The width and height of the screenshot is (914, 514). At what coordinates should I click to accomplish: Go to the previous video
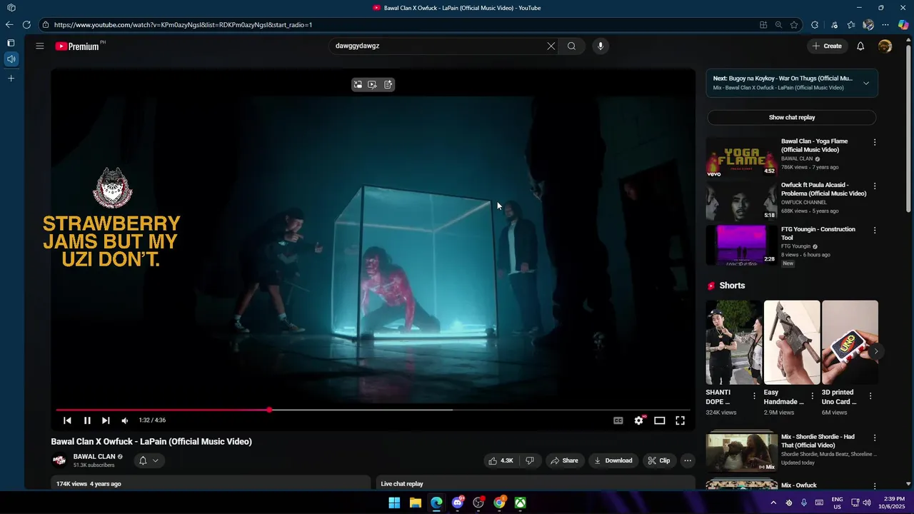click(67, 420)
